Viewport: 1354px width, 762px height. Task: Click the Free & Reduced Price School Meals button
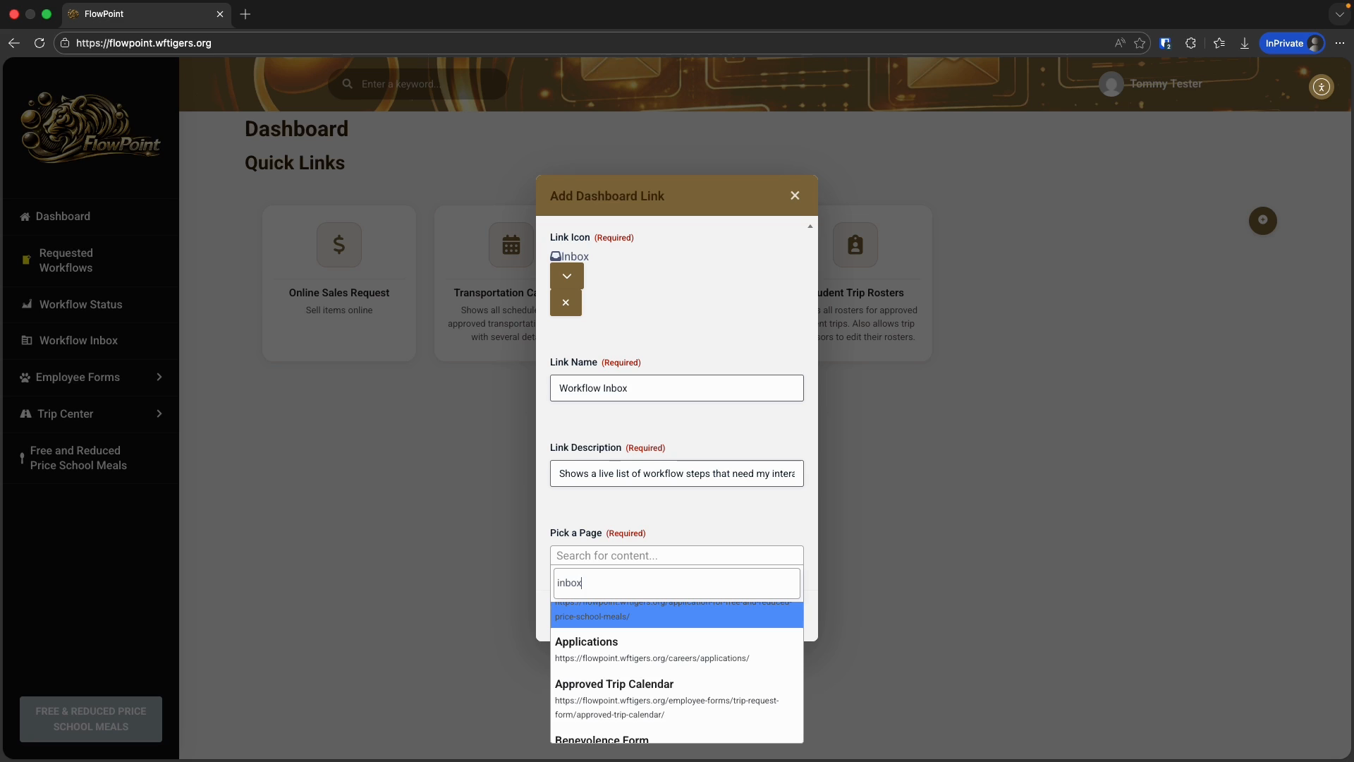point(91,719)
